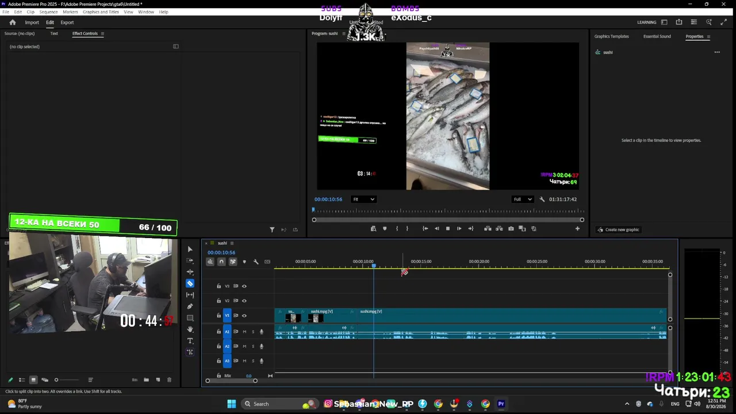Open the Sequence menu
Image resolution: width=736 pixels, height=414 pixels.
[48, 12]
